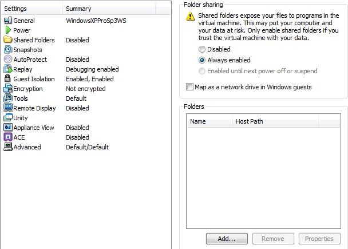Enable Map as a network drive checkbox
This screenshot has height=249, width=348.
coord(189,87)
